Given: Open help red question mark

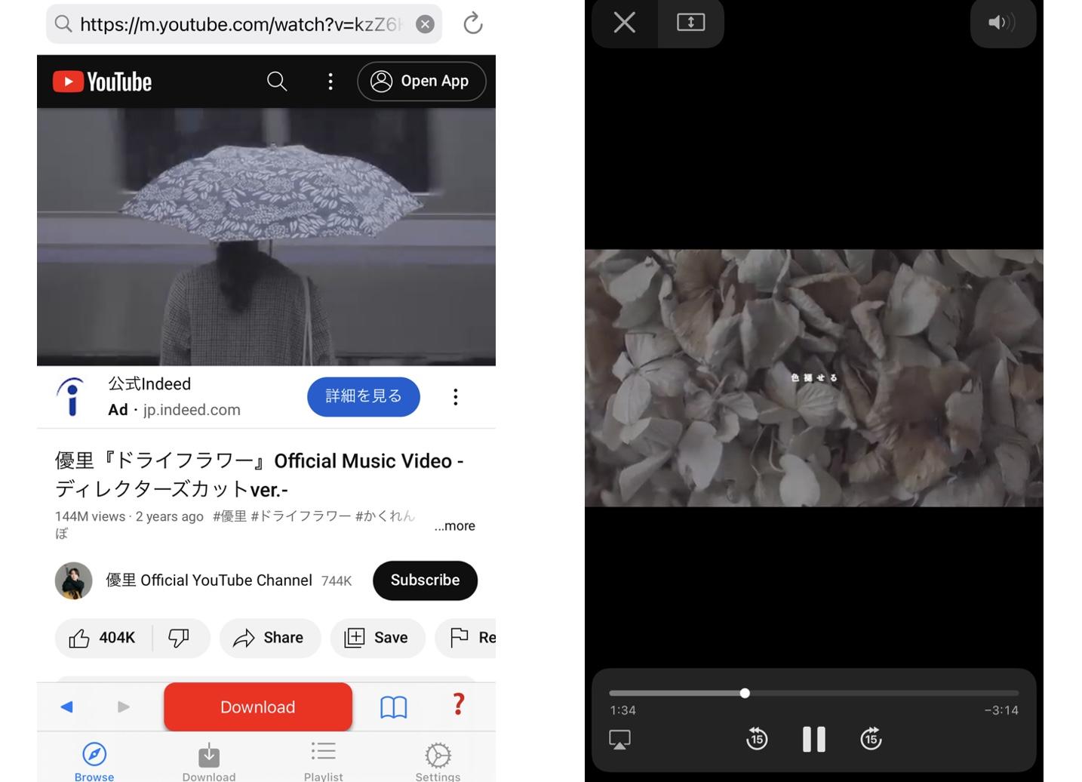Looking at the screenshot, I should pyautogui.click(x=459, y=703).
